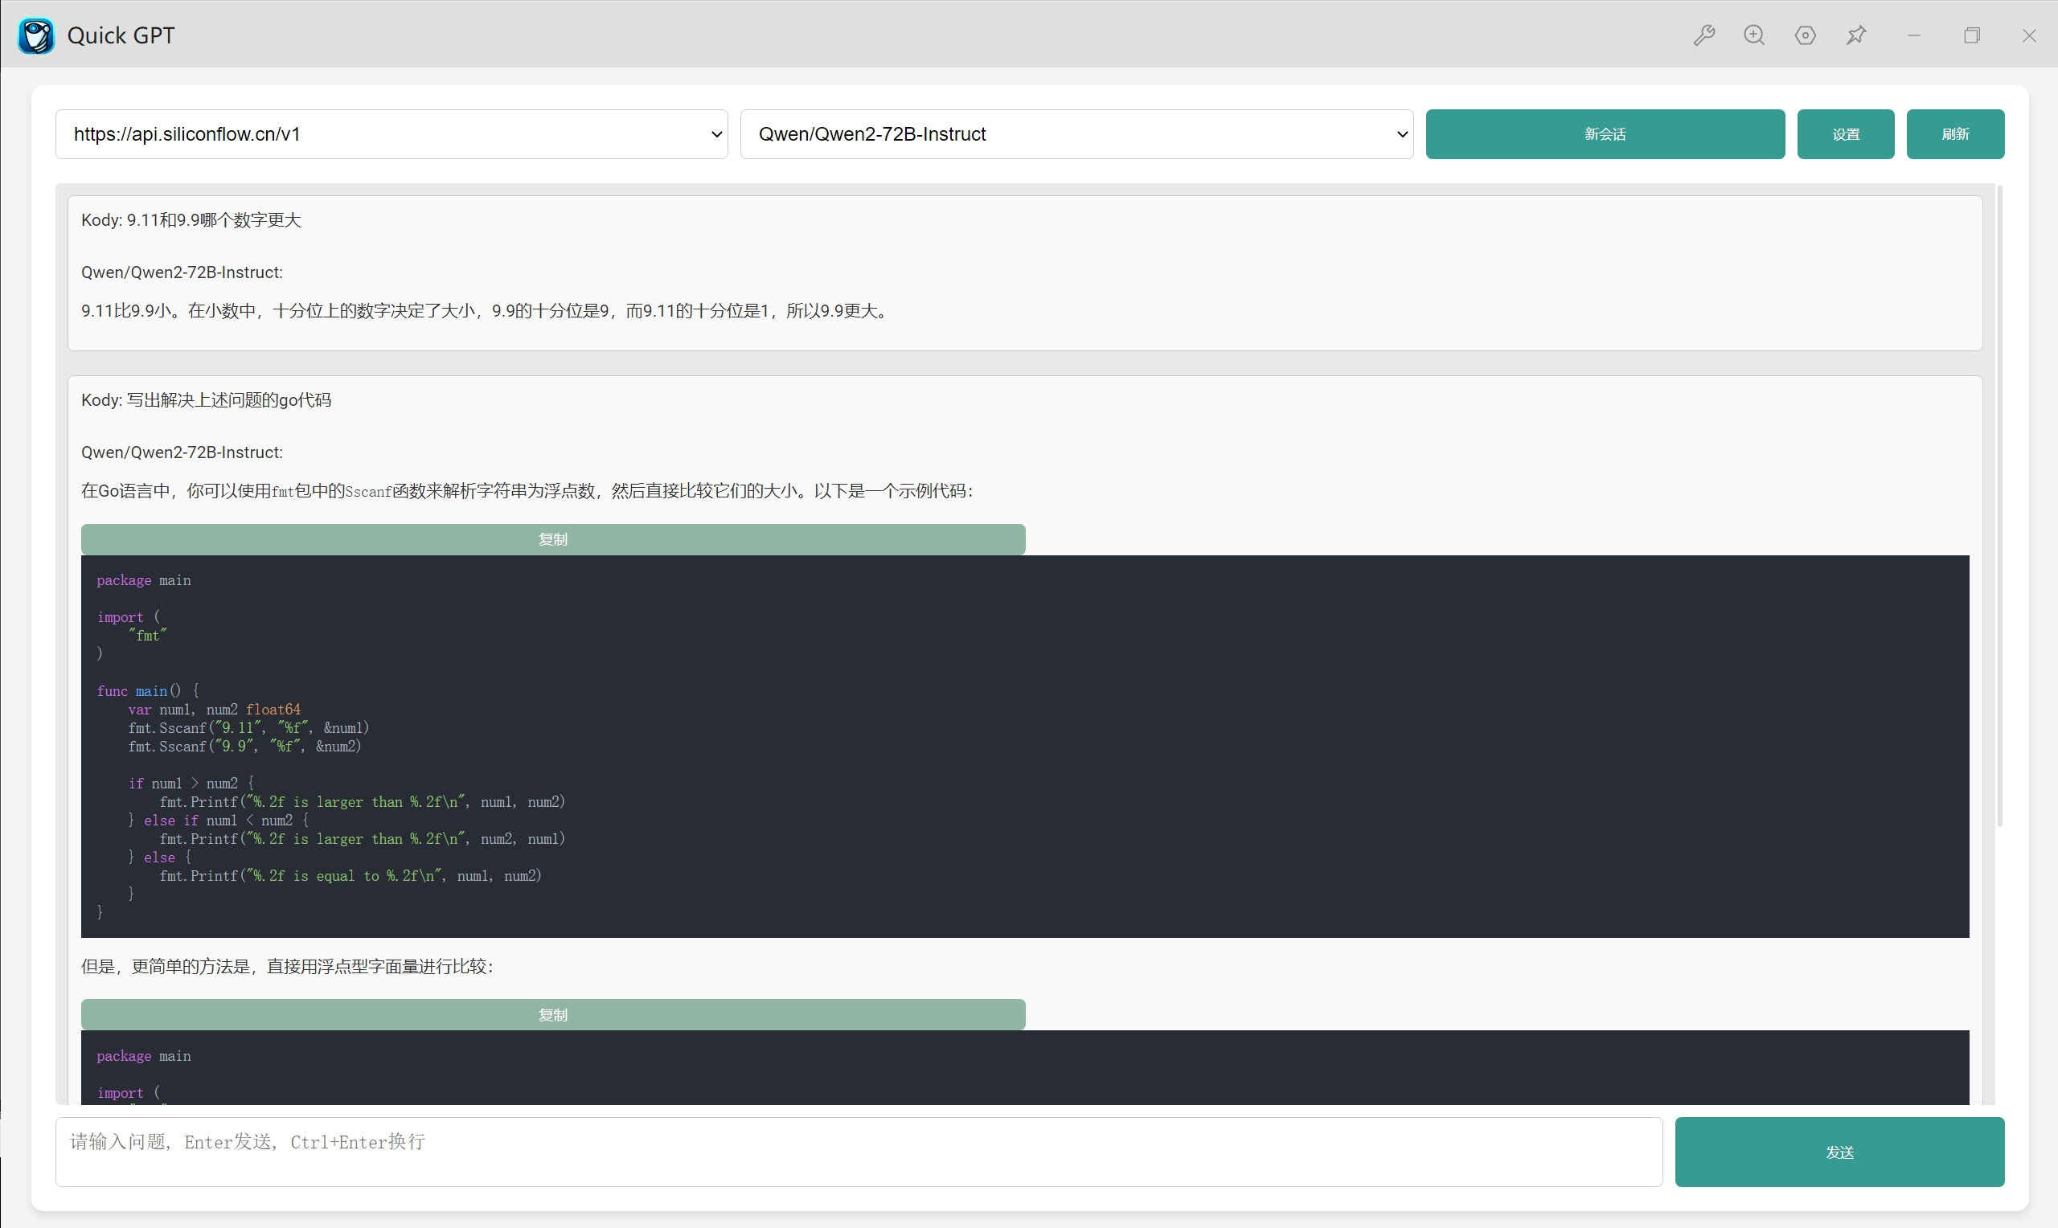Click code line 'var num1, num2 float64'

point(215,710)
